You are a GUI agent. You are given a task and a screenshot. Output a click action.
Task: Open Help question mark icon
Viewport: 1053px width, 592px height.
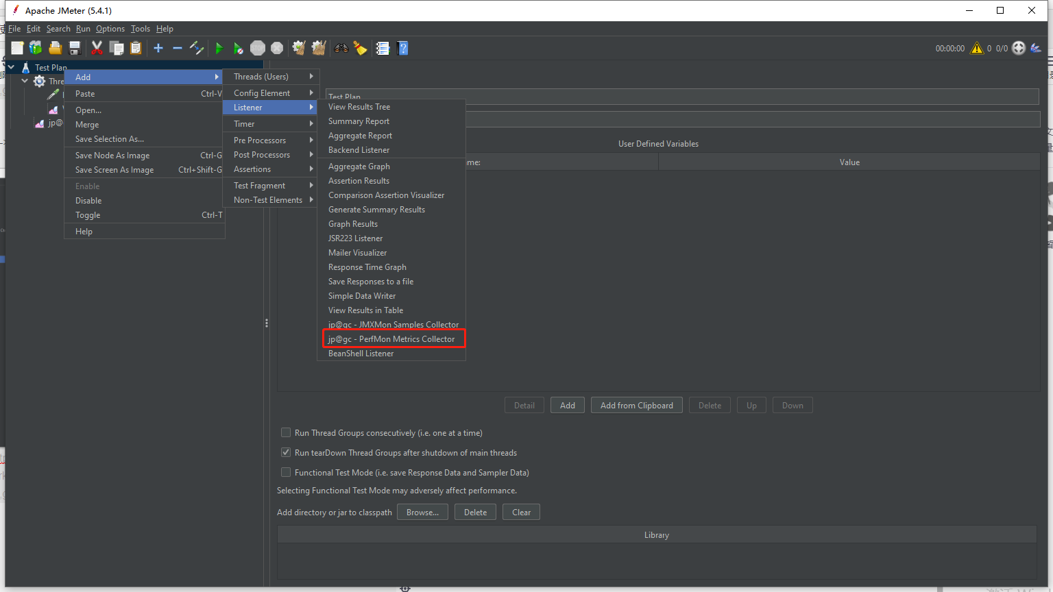coord(403,48)
